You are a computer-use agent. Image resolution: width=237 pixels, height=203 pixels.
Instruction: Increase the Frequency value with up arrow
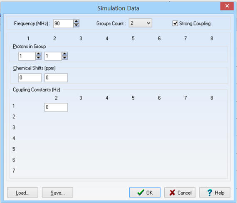click(x=77, y=22)
